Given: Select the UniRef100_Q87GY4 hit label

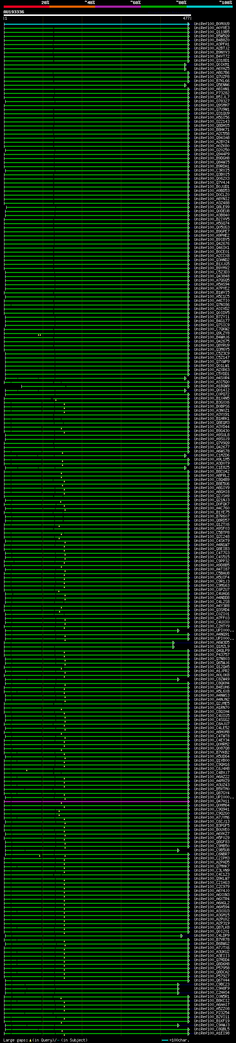Looking at the screenshot, I should click(212, 793).
